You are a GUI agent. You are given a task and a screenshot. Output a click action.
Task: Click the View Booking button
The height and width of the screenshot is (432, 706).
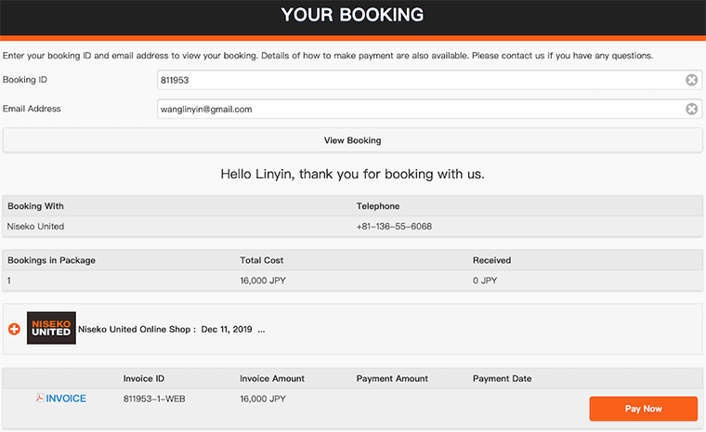click(353, 140)
